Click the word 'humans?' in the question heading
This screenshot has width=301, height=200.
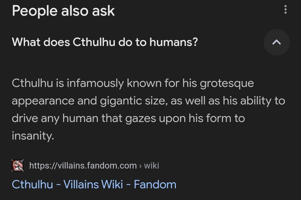tap(174, 42)
